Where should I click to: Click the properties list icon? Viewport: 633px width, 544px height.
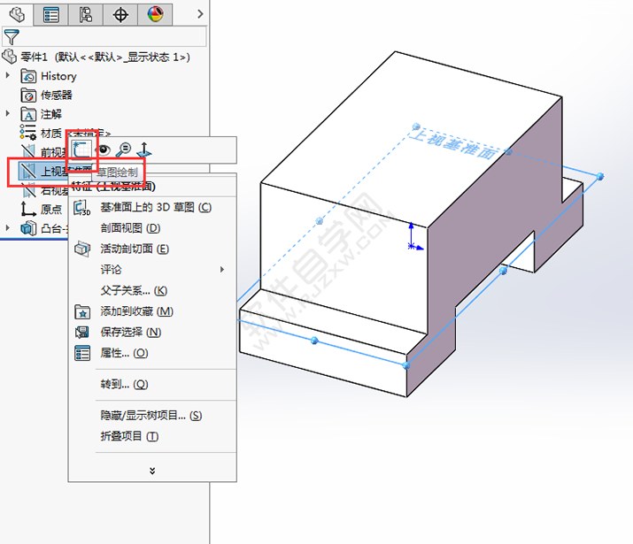(82, 353)
